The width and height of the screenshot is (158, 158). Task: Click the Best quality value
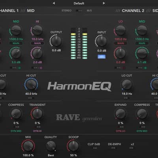tap(51, 155)
